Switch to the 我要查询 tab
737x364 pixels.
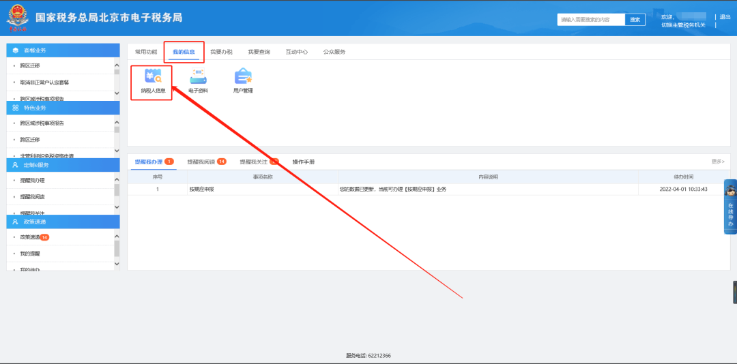(x=259, y=52)
